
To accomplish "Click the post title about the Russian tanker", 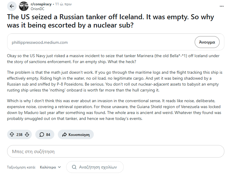I will click(x=110, y=21).
